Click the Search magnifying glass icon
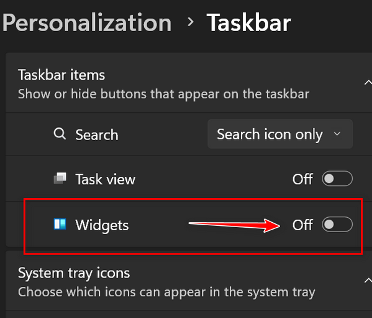Screen dimensions: 372x318 60,134
